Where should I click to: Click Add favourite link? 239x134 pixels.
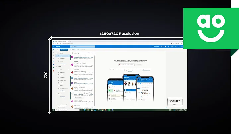click(x=63, y=64)
